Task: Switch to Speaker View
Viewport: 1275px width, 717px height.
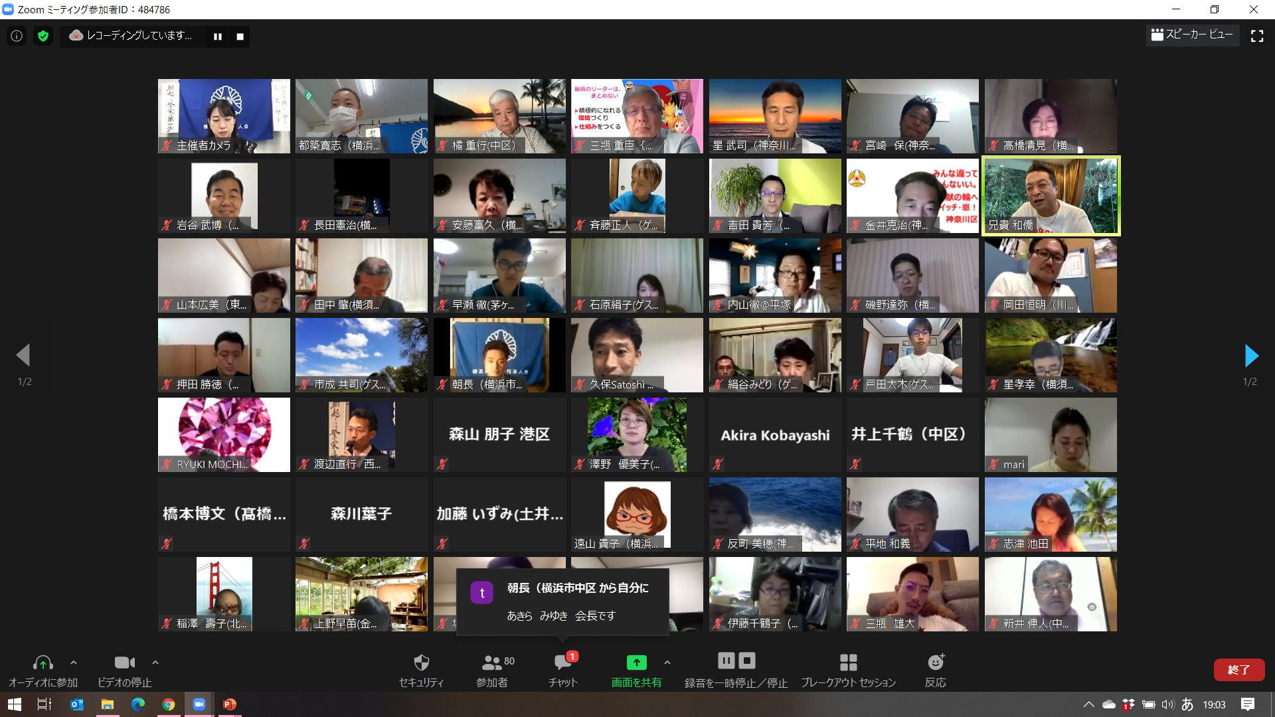Action: pyautogui.click(x=1191, y=35)
